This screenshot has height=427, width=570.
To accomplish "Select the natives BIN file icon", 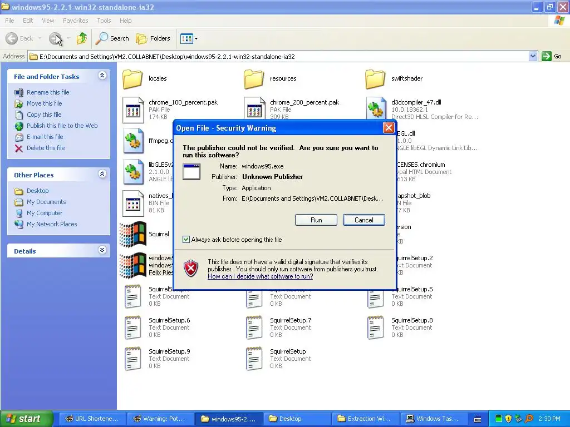I will [133, 203].
